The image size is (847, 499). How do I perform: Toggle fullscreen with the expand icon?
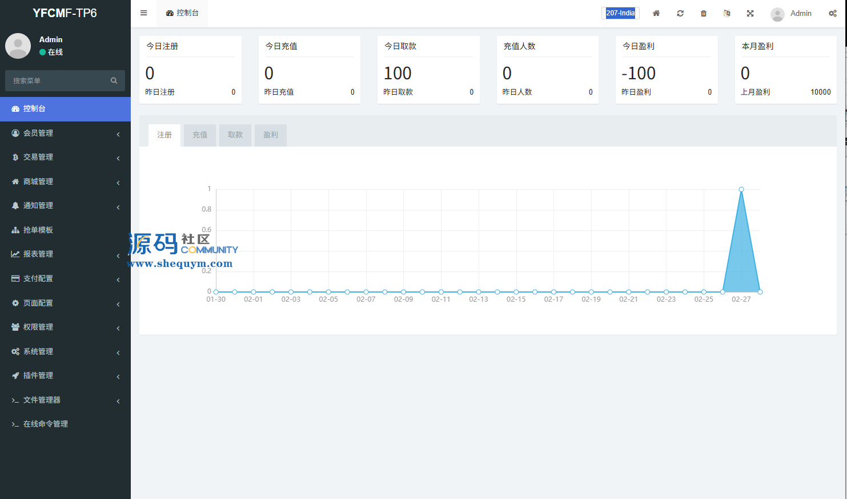pos(750,13)
